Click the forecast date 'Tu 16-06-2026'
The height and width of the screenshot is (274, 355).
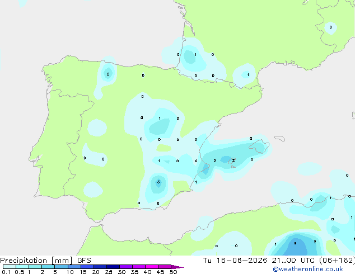pos(235,261)
